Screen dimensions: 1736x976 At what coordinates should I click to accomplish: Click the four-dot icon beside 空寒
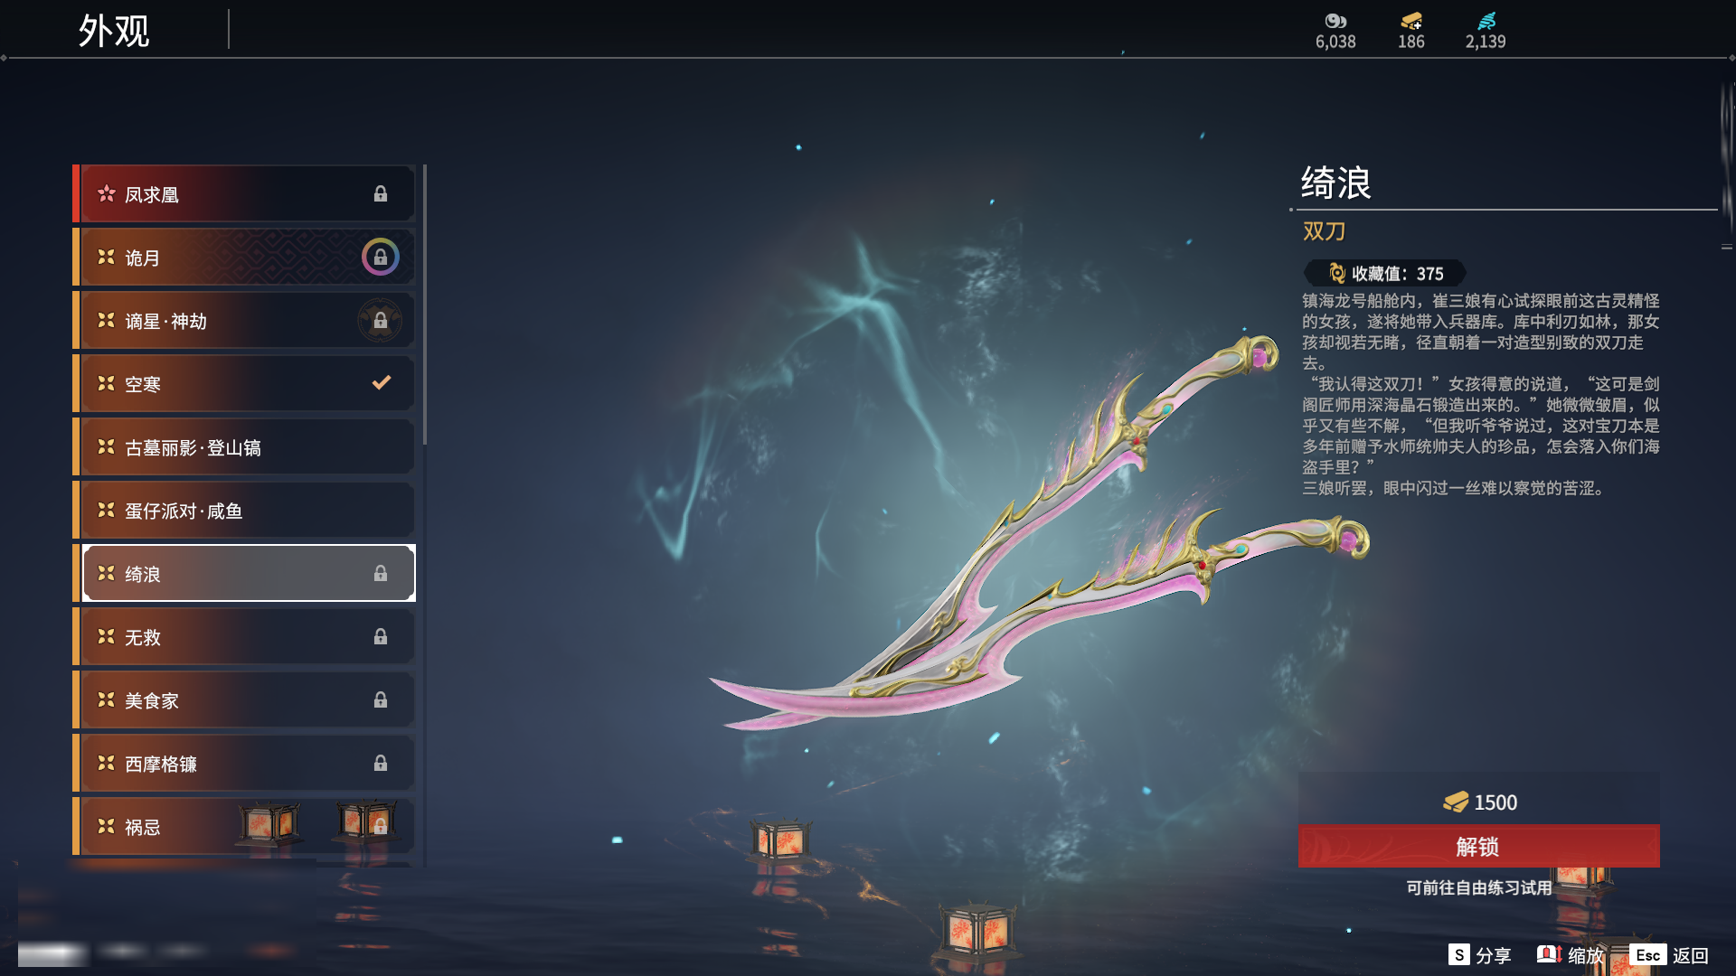coord(107,383)
